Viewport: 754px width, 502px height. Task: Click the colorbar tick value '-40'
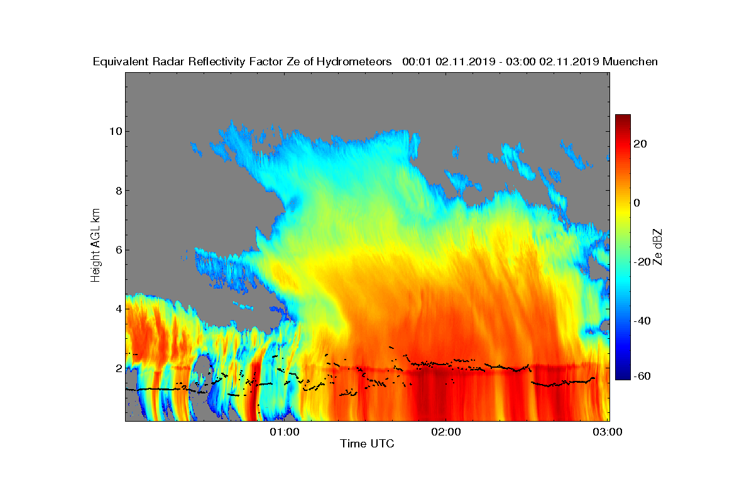[643, 321]
